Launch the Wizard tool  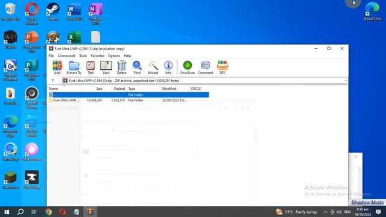(x=153, y=68)
